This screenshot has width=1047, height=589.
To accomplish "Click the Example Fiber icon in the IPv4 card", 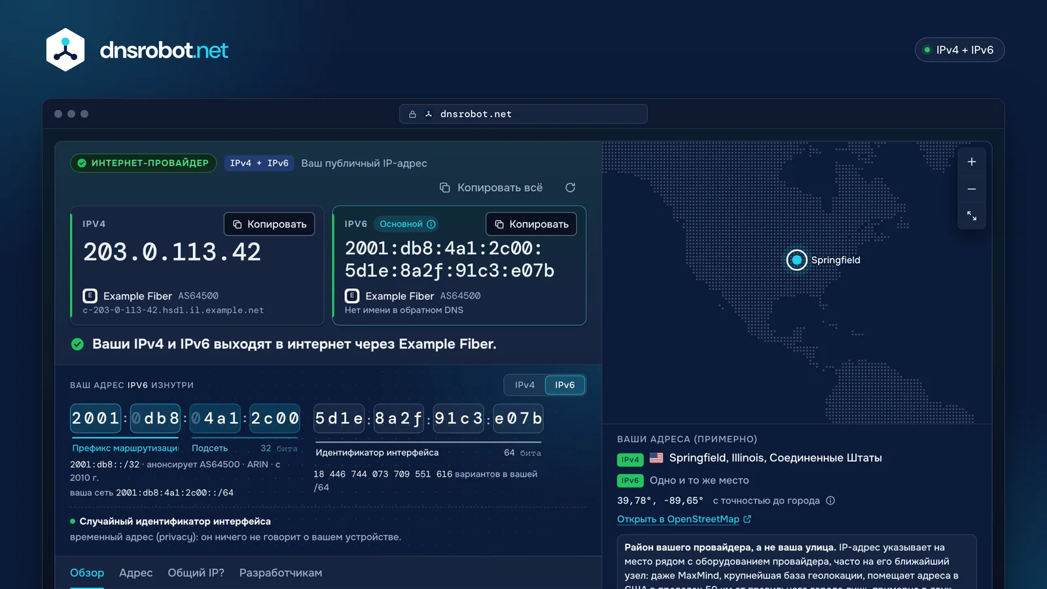I will [x=90, y=296].
